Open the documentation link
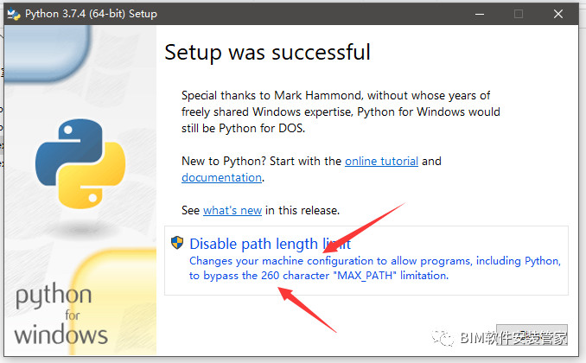This screenshot has height=363, width=586. [221, 177]
